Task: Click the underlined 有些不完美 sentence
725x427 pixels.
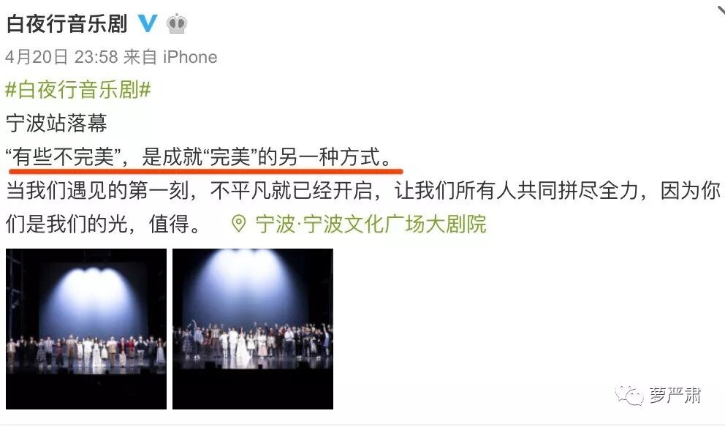Action: pos(199,156)
